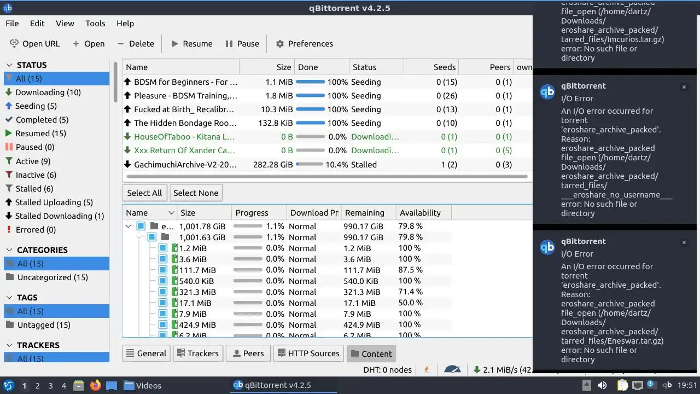Open the system start menu icon

click(8, 386)
